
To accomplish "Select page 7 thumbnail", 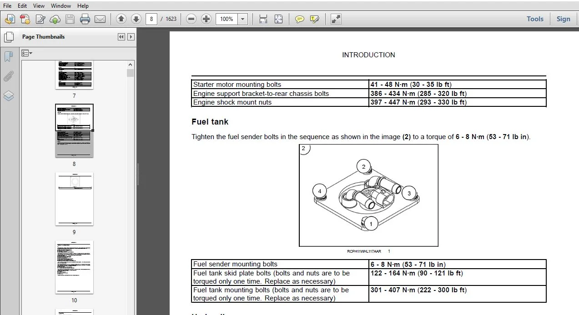I will [x=74, y=75].
